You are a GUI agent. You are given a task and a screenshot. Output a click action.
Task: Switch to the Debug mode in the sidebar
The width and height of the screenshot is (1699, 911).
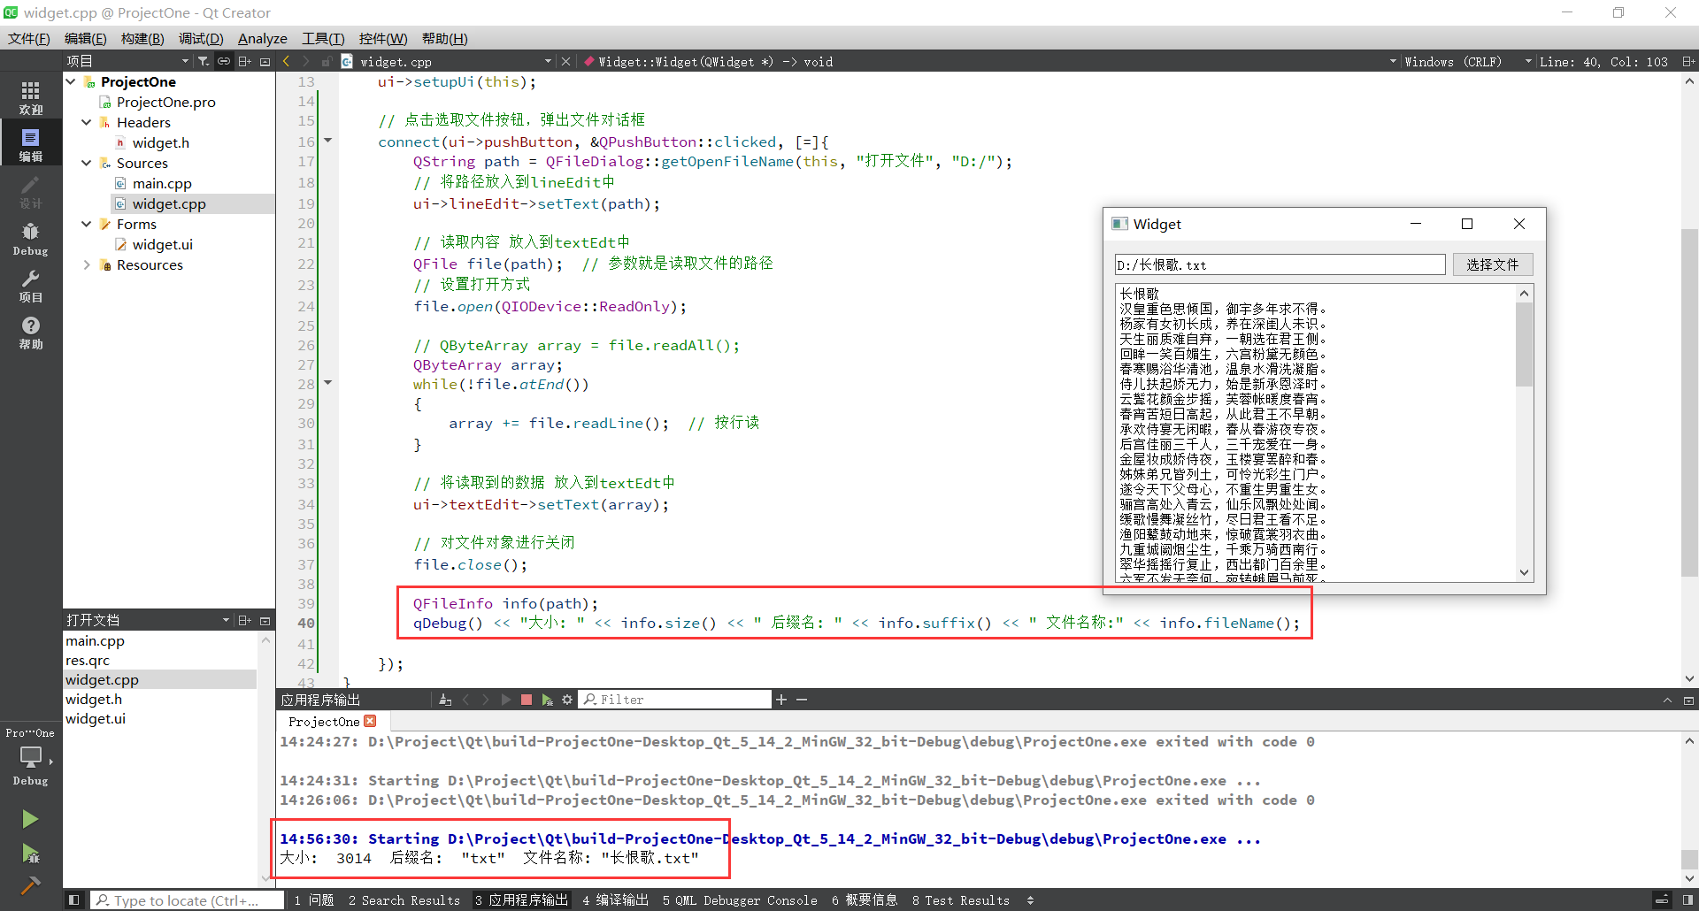[x=30, y=239]
